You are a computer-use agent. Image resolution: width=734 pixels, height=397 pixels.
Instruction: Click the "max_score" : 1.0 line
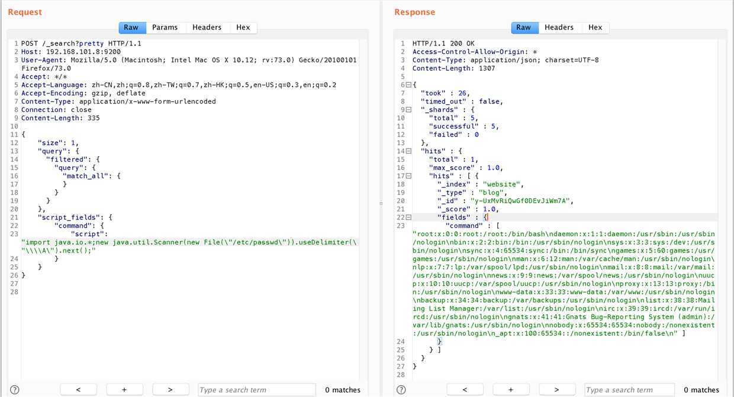466,168
